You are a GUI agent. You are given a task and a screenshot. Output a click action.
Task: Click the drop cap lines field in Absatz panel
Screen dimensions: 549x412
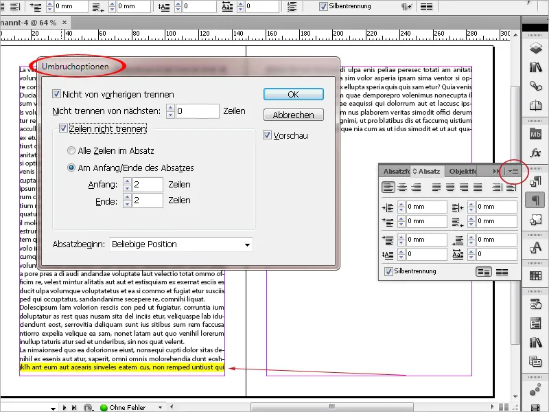pos(426,254)
